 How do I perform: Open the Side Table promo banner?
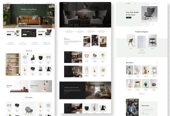point(17,86)
